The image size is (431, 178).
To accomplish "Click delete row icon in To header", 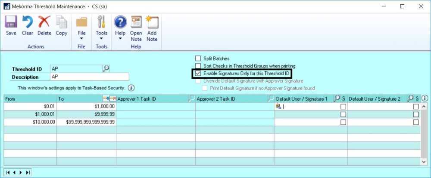I will (x=112, y=99).
